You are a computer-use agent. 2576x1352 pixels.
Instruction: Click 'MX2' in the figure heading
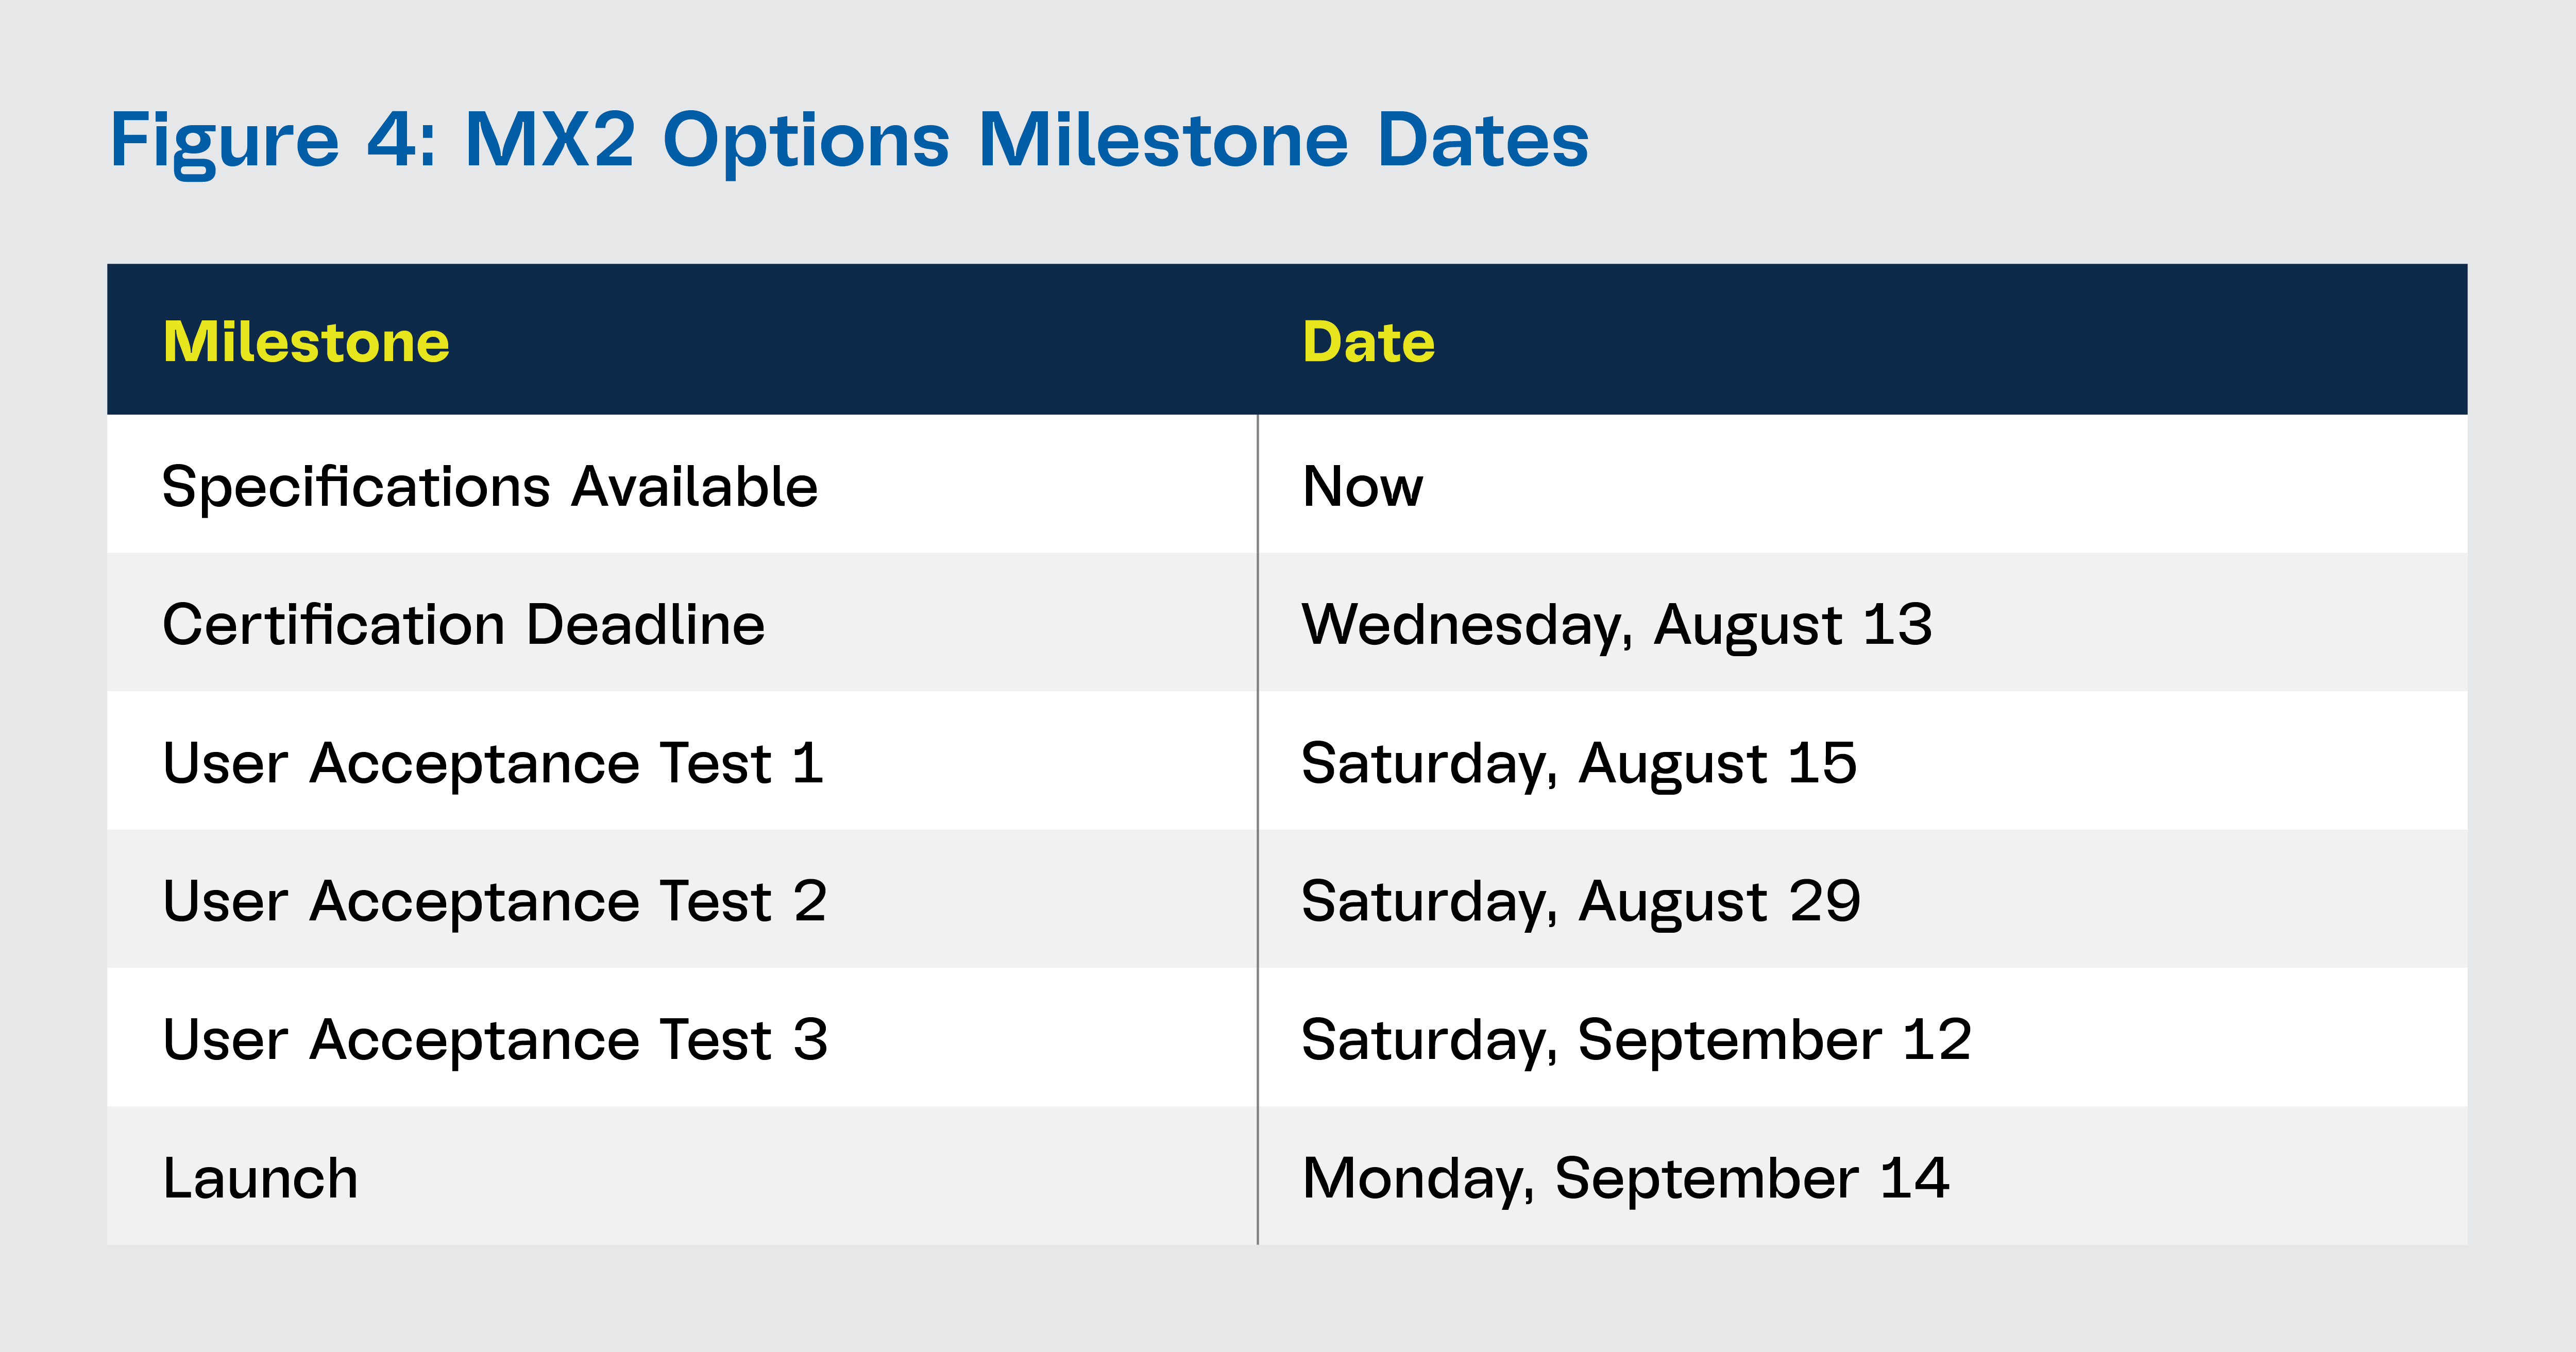click(x=550, y=140)
